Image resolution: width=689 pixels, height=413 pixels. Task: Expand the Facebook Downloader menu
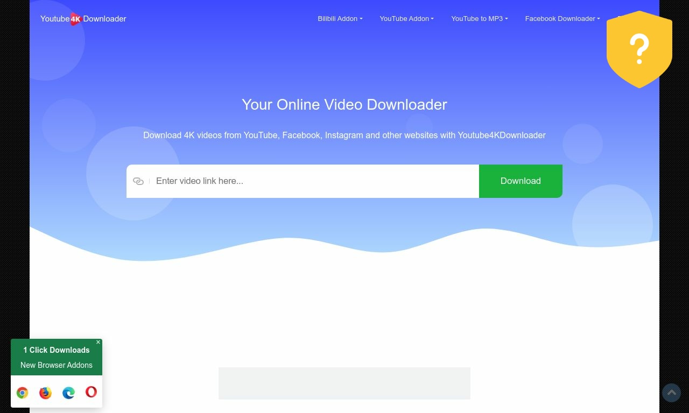[562, 19]
